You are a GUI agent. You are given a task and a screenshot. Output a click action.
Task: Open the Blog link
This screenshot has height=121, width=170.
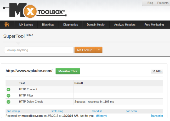[150, 3]
